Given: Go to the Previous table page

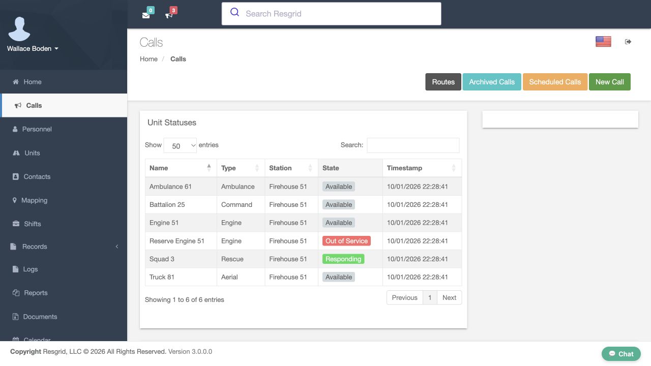Looking at the screenshot, I should [405, 298].
